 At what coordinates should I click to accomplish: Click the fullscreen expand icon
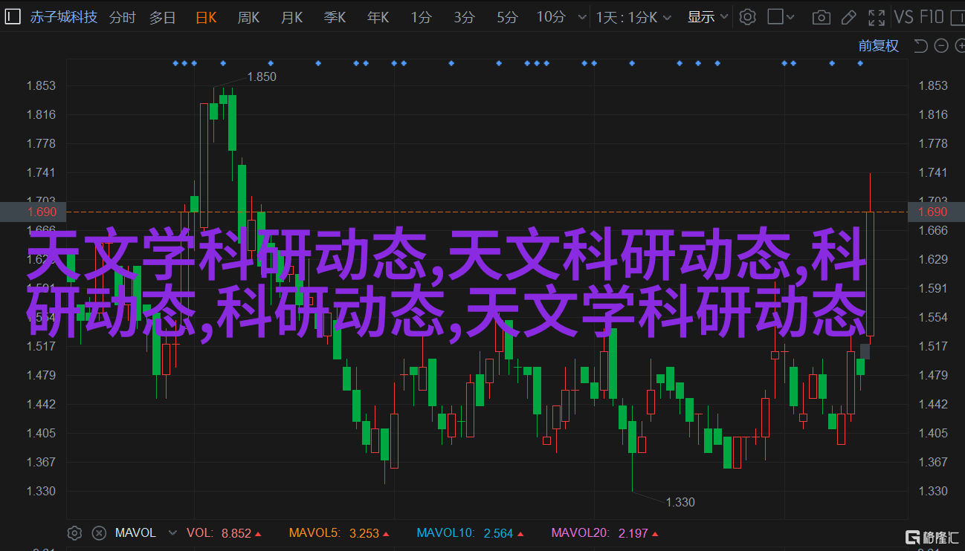(x=878, y=17)
